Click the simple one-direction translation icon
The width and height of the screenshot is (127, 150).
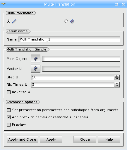[x=14, y=21]
